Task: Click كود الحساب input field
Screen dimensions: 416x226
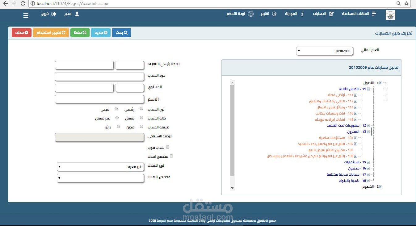Action: (99, 76)
